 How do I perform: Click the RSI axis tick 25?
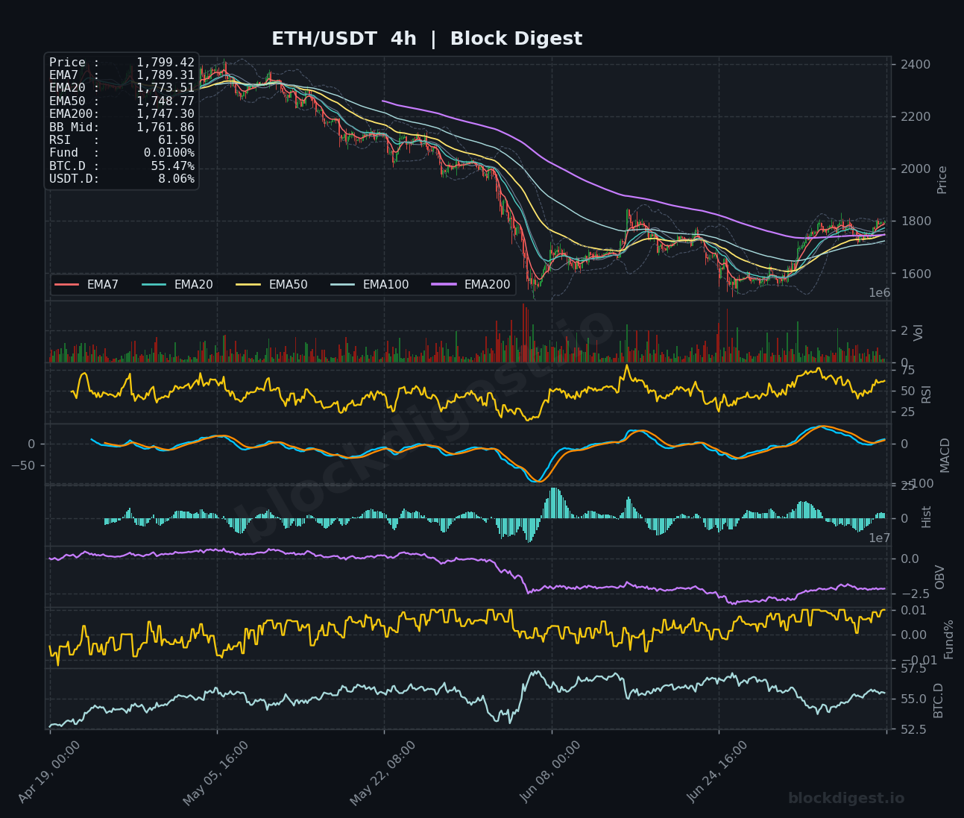pos(907,412)
